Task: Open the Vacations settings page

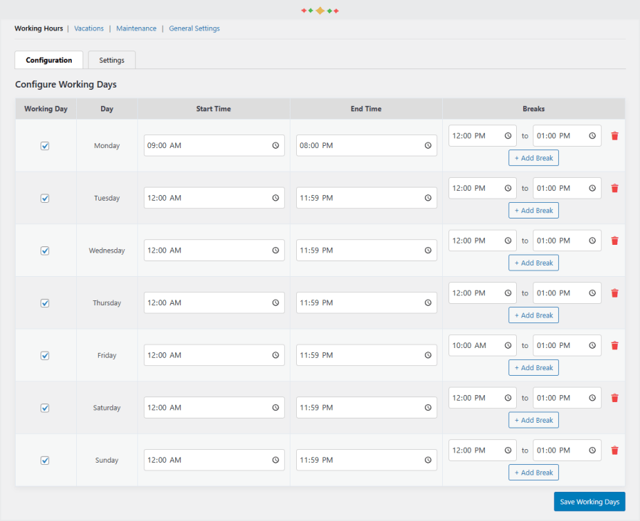Action: click(88, 28)
